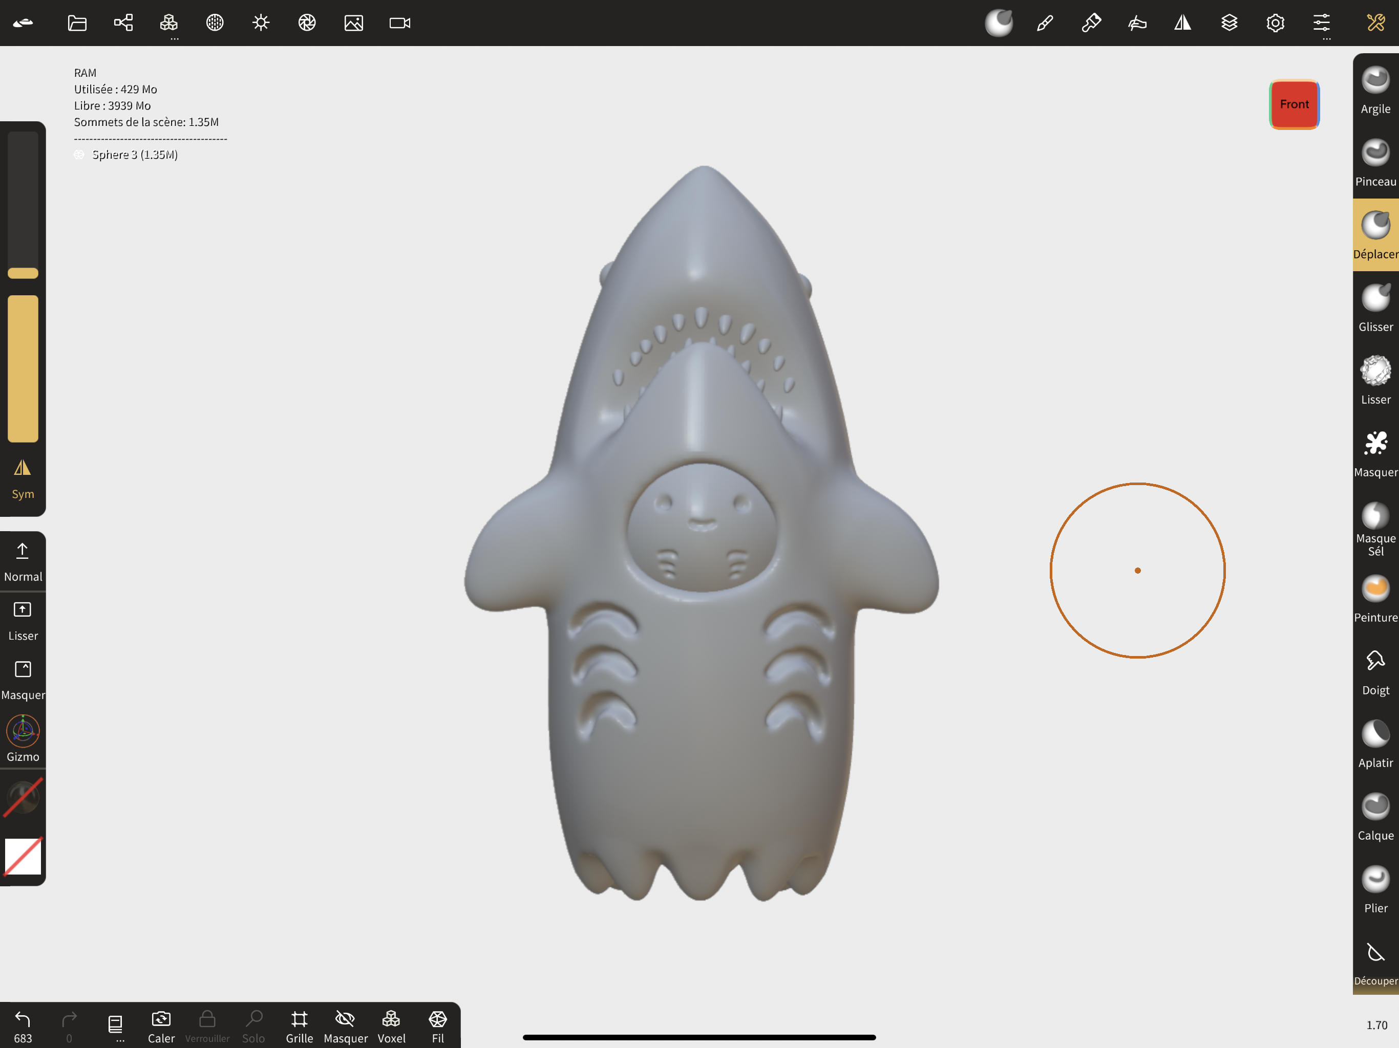Screen dimensions: 1399x1048
Task: Open the background image menu
Action: click(x=353, y=24)
